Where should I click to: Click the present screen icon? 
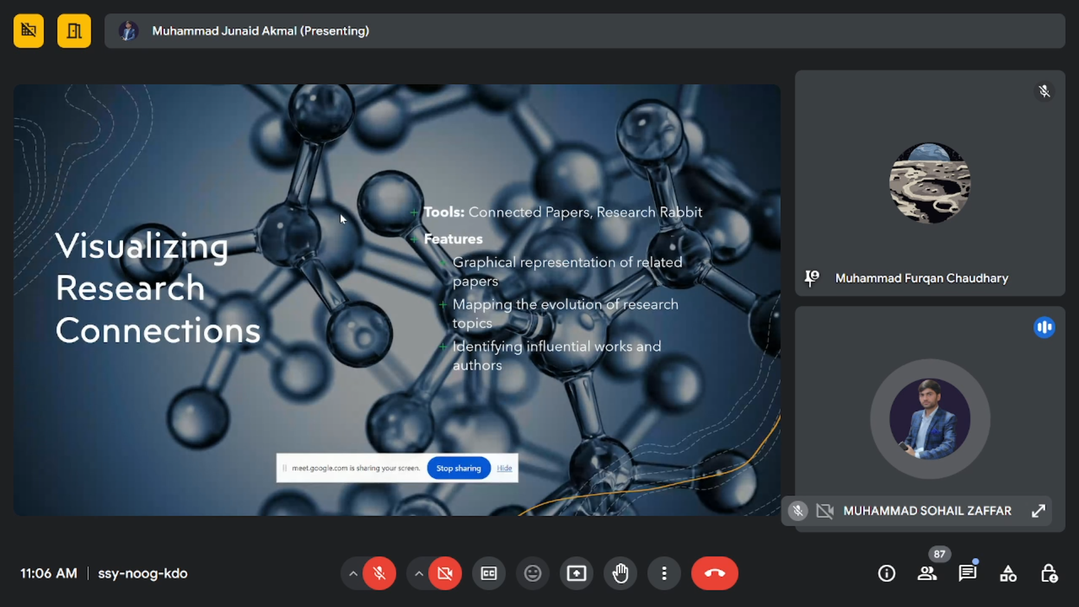577,573
